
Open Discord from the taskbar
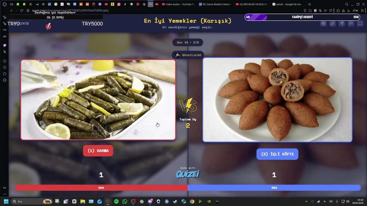point(150,201)
